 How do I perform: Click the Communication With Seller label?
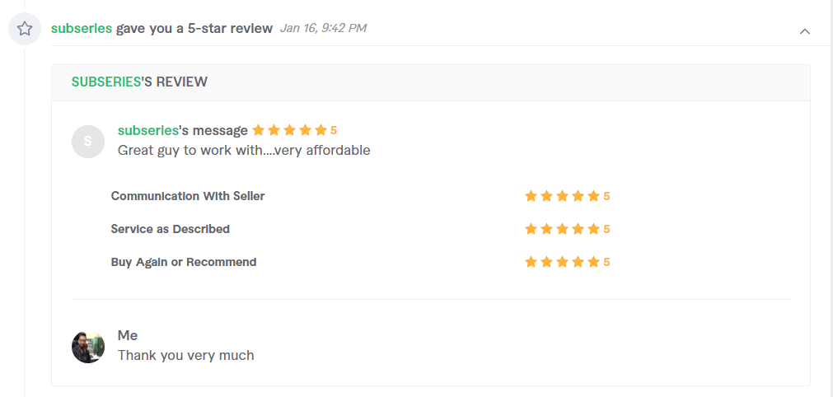tap(188, 196)
